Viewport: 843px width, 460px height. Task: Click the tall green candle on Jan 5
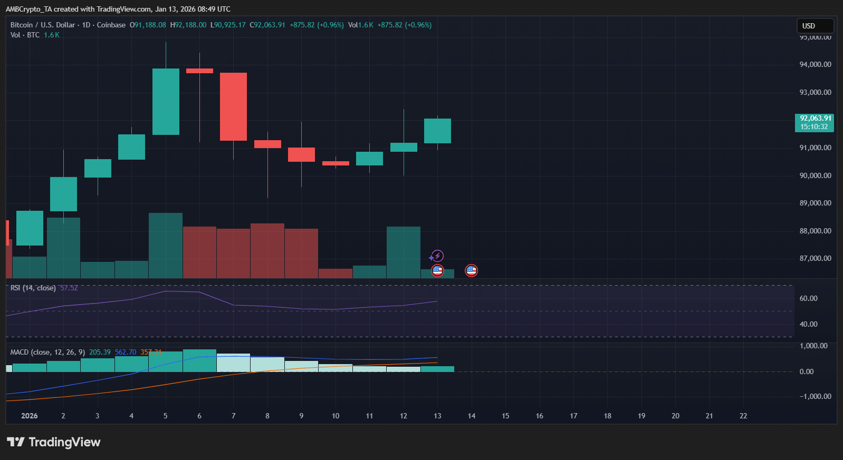coord(166,102)
